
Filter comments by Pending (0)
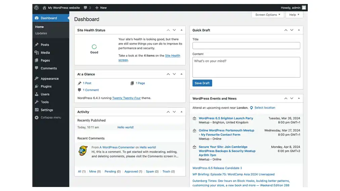coord(113,172)
